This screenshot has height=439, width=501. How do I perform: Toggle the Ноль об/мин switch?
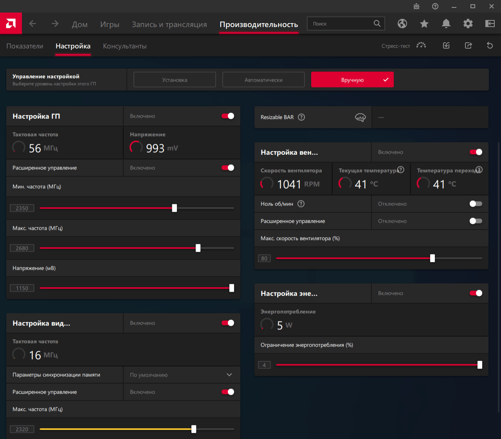(x=476, y=204)
